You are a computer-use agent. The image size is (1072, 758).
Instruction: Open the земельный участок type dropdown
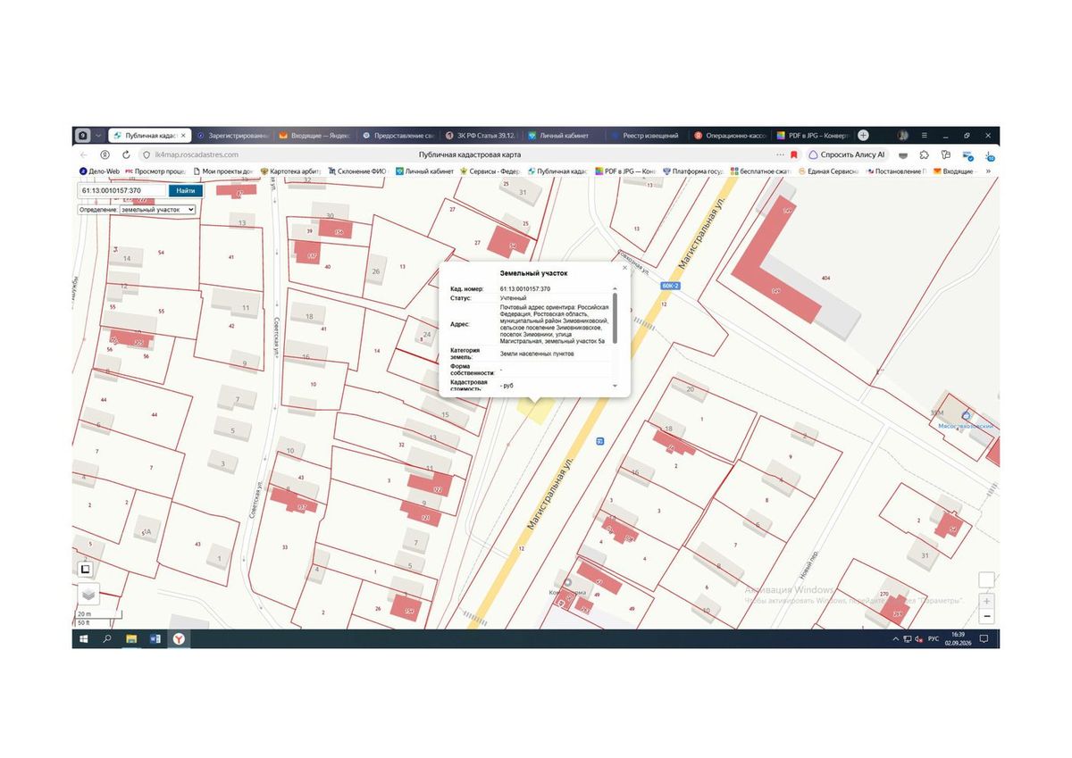(157, 210)
